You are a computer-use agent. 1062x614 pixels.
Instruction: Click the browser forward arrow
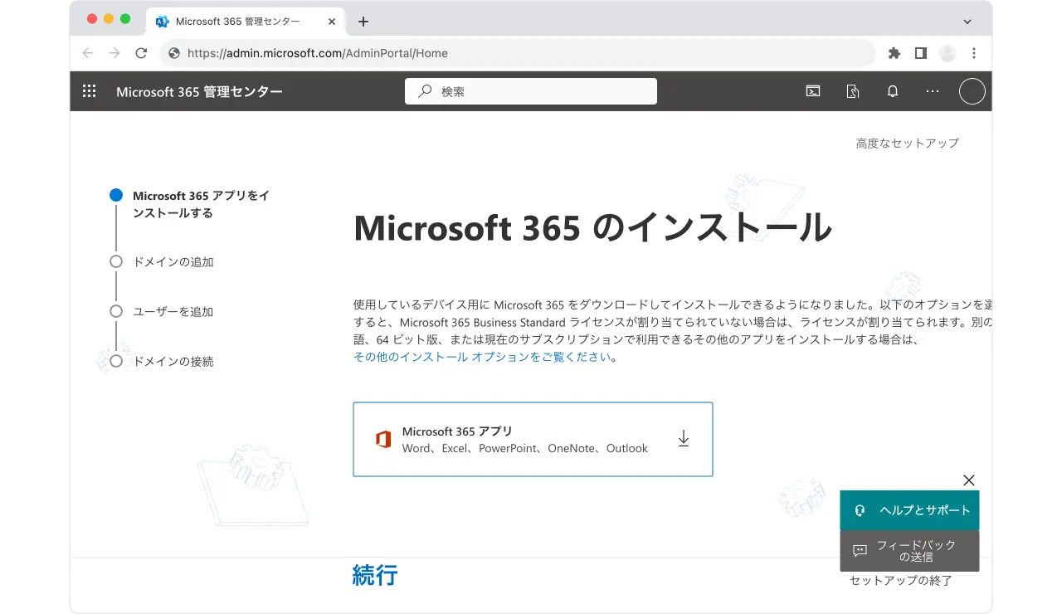tap(114, 53)
